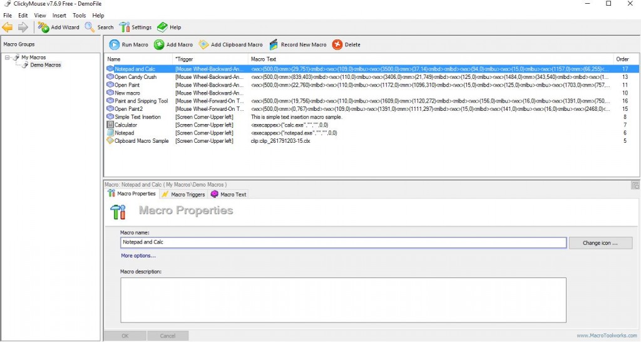The image size is (641, 342).
Task: Open the Tools menu
Action: tap(79, 16)
